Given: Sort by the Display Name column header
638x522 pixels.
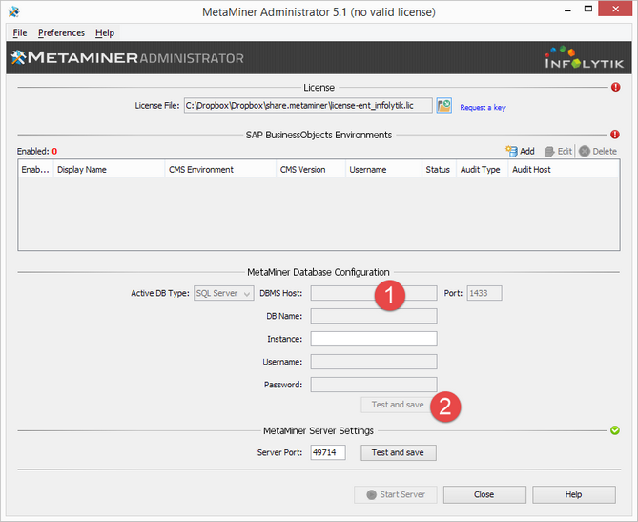Looking at the screenshot, I should point(109,169).
